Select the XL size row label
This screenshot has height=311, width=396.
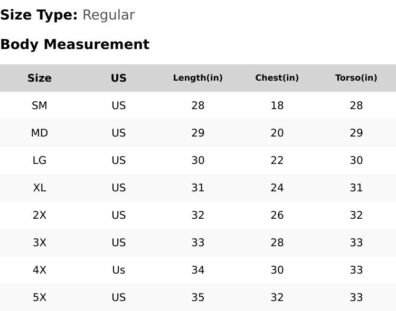point(40,188)
